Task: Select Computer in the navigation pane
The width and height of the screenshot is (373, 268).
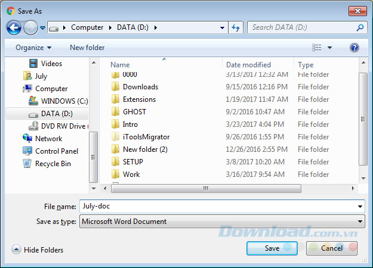Action: click(x=51, y=89)
